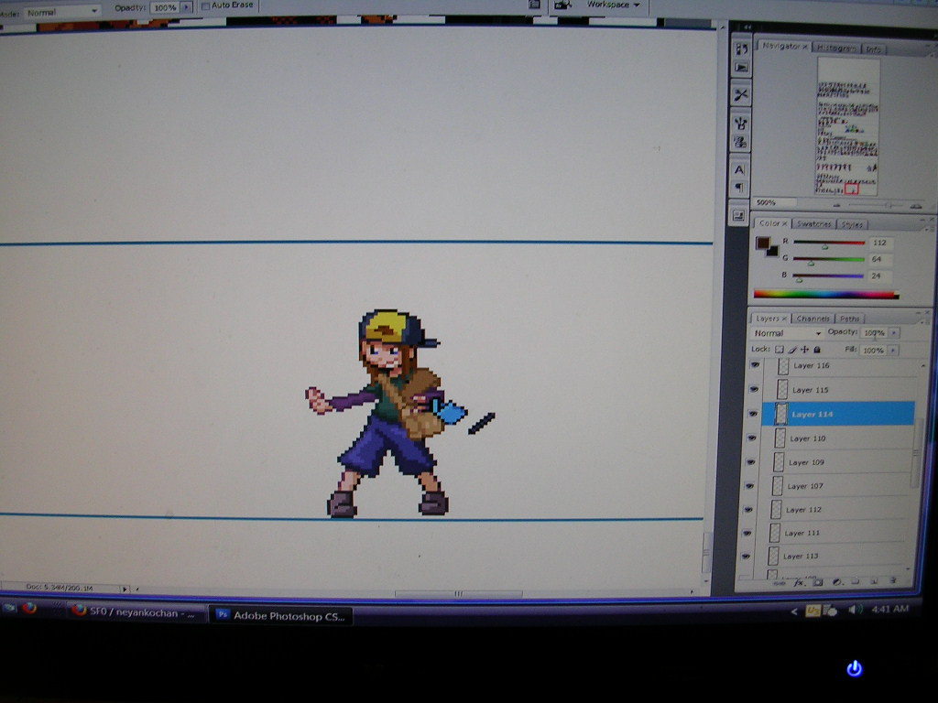The width and height of the screenshot is (938, 703).
Task: Switch to the Channels tab
Action: click(x=813, y=319)
